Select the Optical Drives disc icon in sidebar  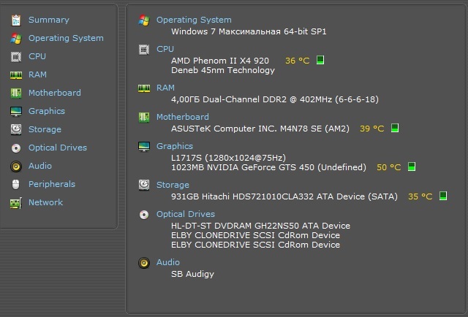[x=15, y=148]
